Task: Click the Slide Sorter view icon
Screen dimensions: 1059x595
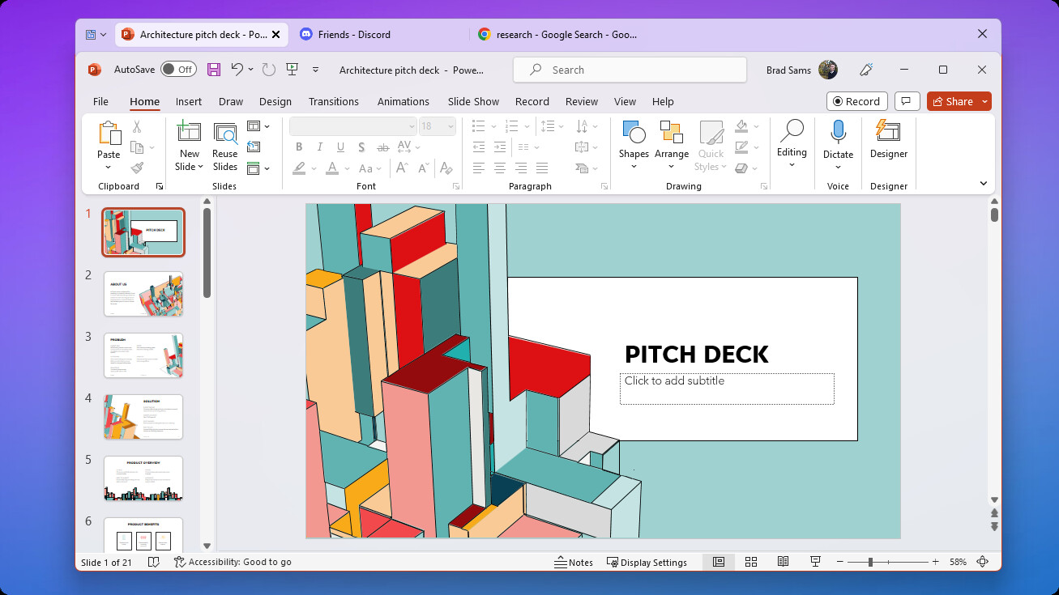Action: pyautogui.click(x=750, y=561)
